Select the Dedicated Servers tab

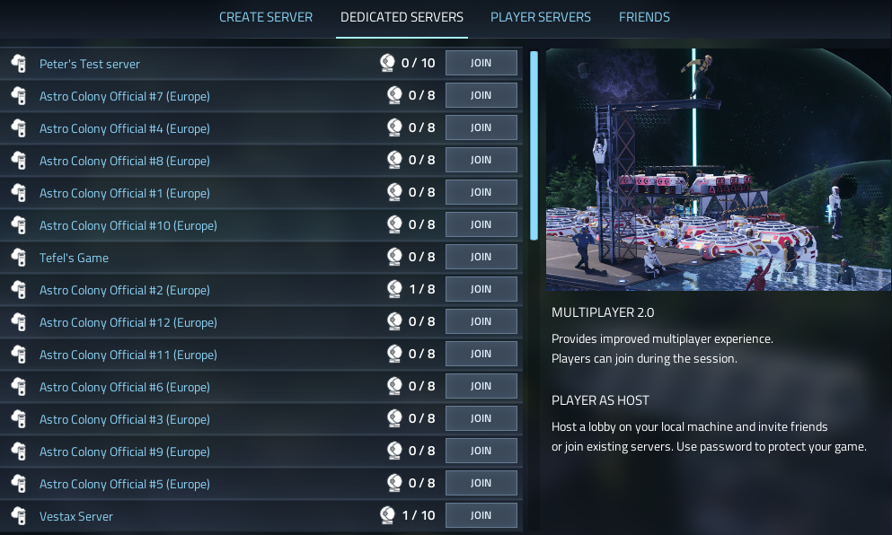point(402,17)
